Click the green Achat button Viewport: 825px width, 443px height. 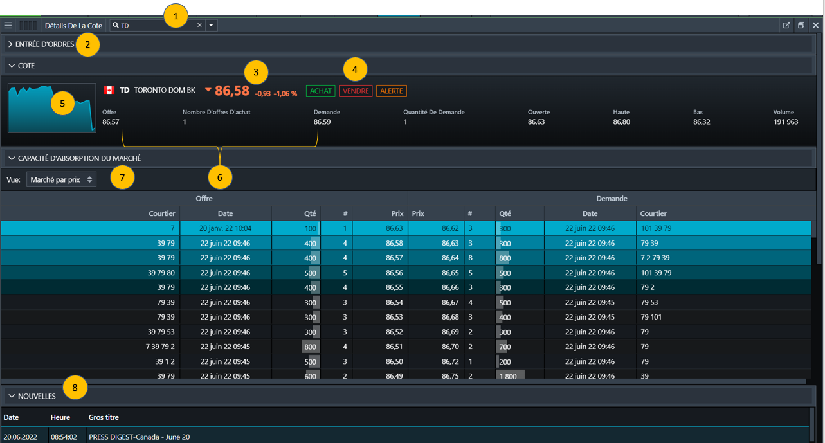pos(320,91)
